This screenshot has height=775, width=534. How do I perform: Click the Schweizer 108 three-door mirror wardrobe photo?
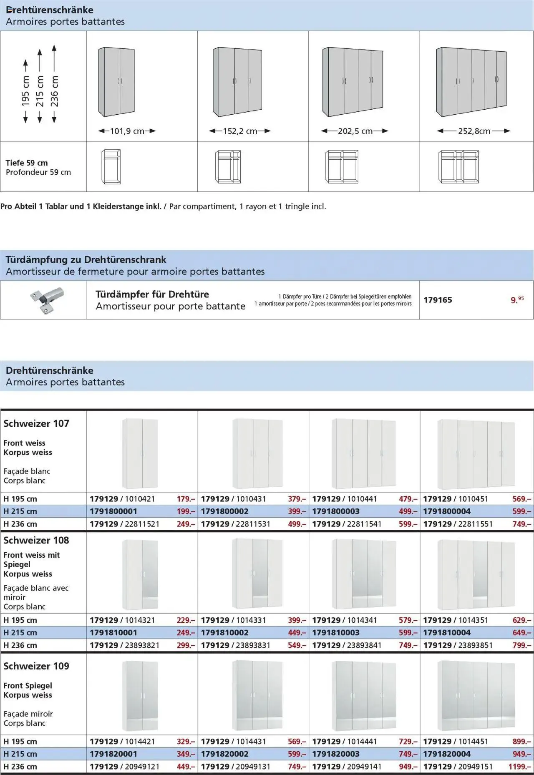(257, 574)
